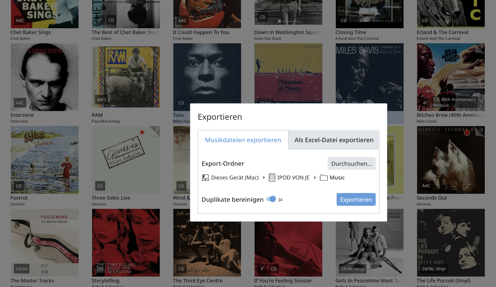Click Dave Van Ronk artist name
The width and height of the screenshot is (496, 287).
click(x=268, y=38)
